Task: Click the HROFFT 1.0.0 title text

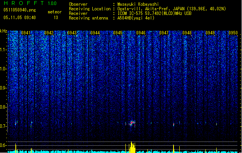Action: 30,3
